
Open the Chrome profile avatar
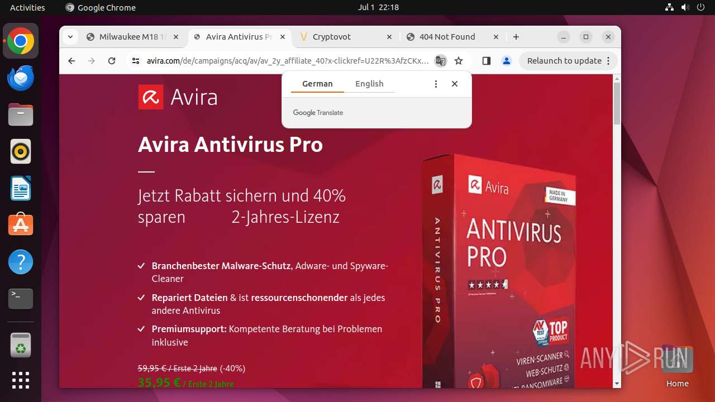click(507, 61)
